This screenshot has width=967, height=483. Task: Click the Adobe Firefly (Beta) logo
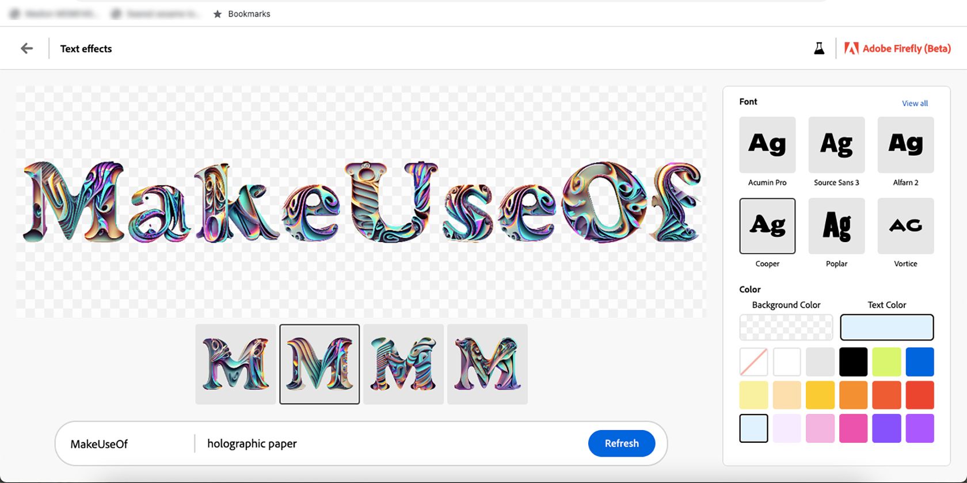[x=897, y=48]
